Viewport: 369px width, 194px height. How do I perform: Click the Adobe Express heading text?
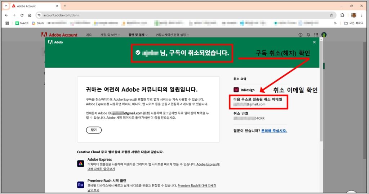[x=99, y=159]
